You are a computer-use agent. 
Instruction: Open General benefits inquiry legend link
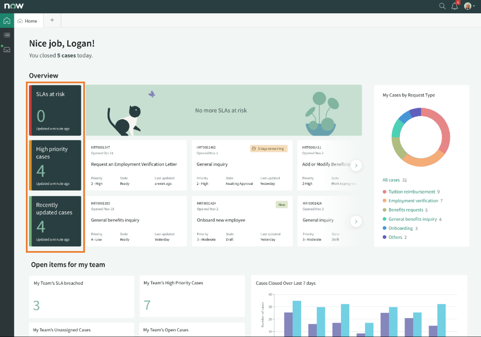click(413, 219)
